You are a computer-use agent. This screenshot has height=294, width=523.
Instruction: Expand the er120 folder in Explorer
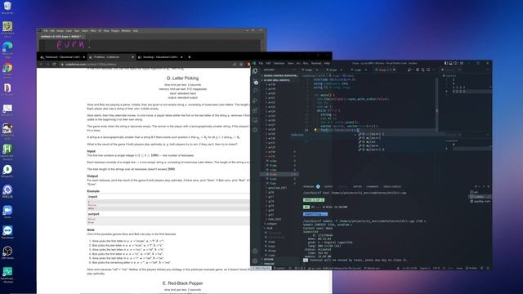point(272,93)
